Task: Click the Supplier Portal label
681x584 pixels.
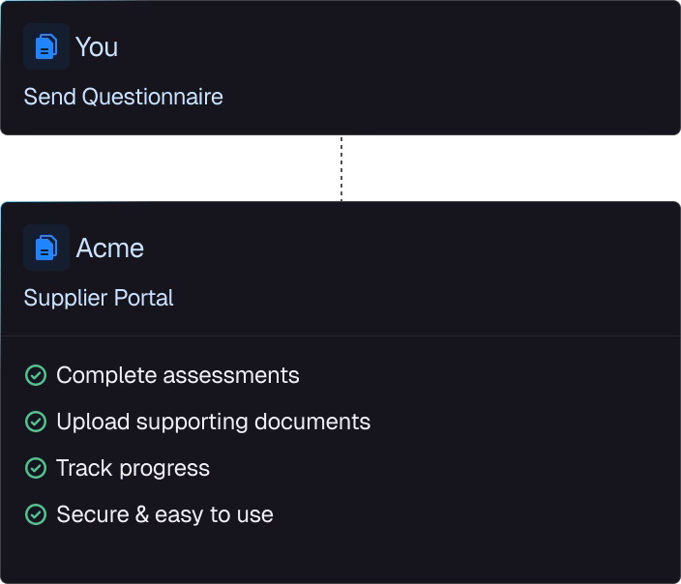Action: pyautogui.click(x=99, y=298)
